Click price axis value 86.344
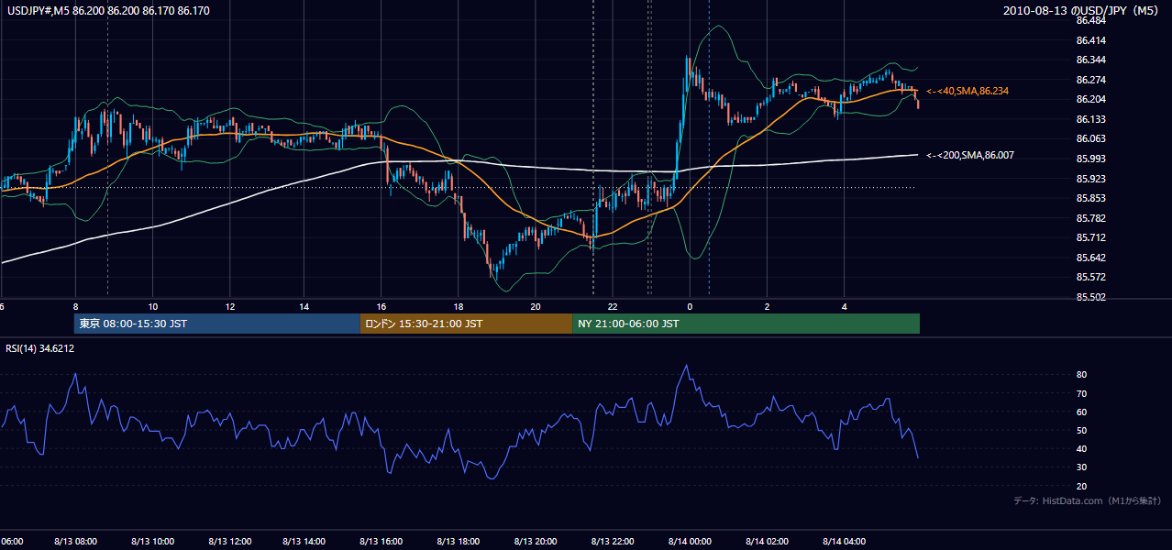 point(1092,60)
